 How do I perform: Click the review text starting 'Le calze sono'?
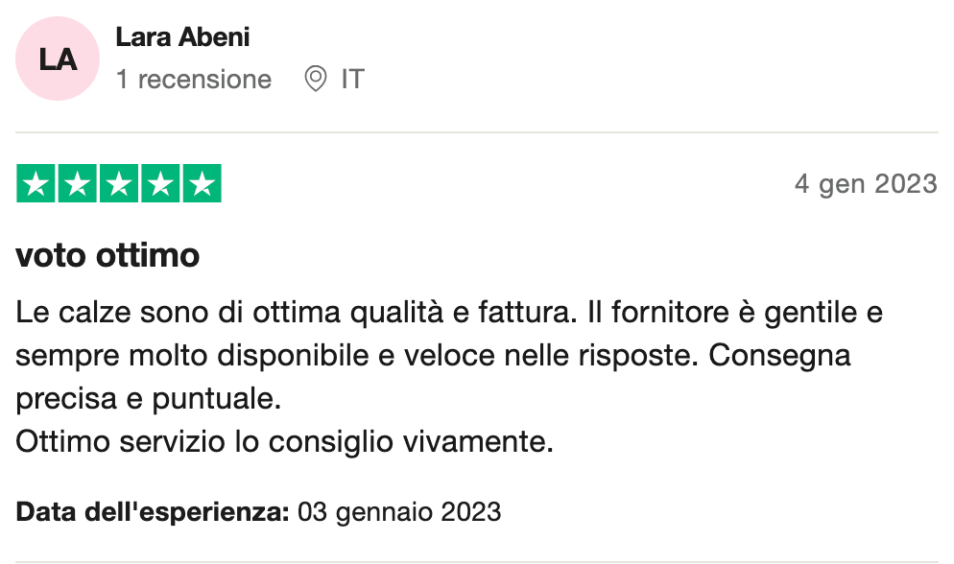tap(449, 377)
